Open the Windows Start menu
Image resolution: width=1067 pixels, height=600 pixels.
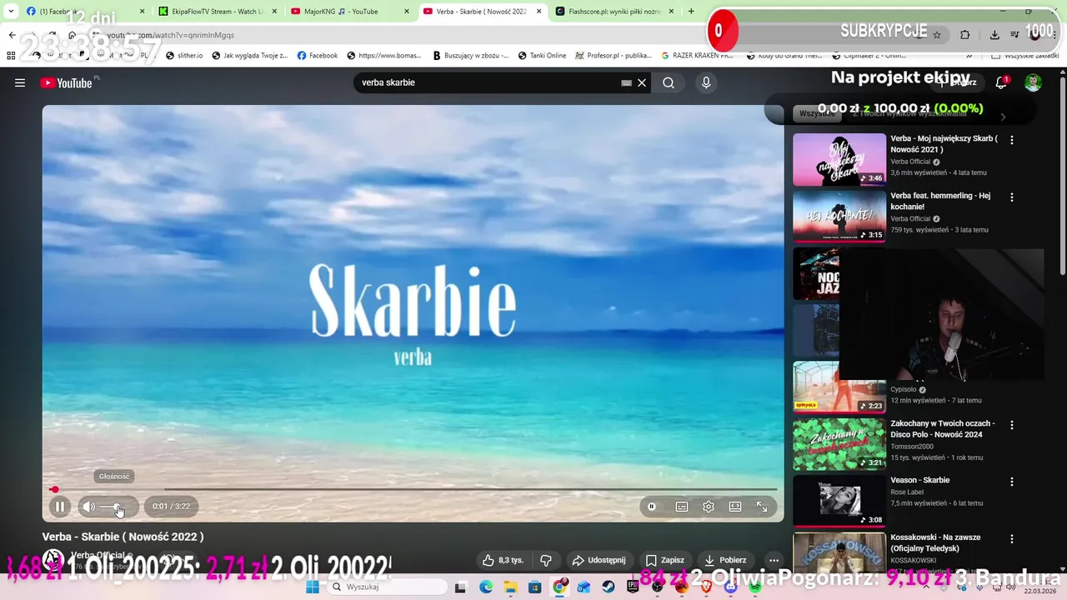pyautogui.click(x=313, y=587)
